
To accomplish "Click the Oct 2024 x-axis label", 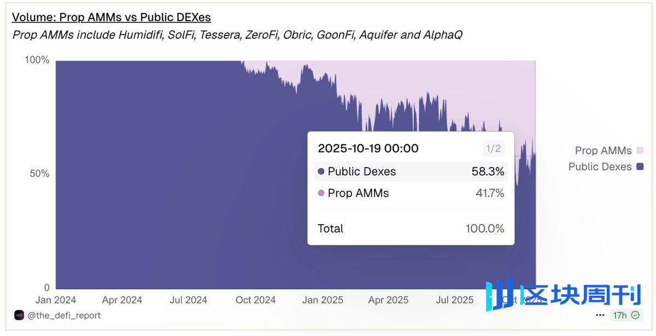I will point(255,300).
